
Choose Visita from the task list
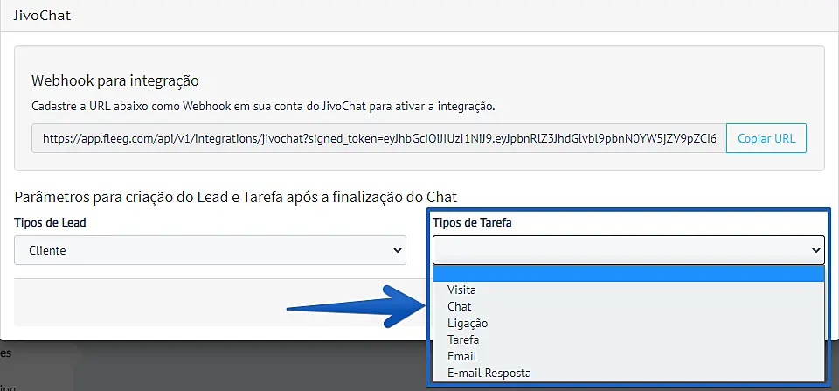point(461,290)
